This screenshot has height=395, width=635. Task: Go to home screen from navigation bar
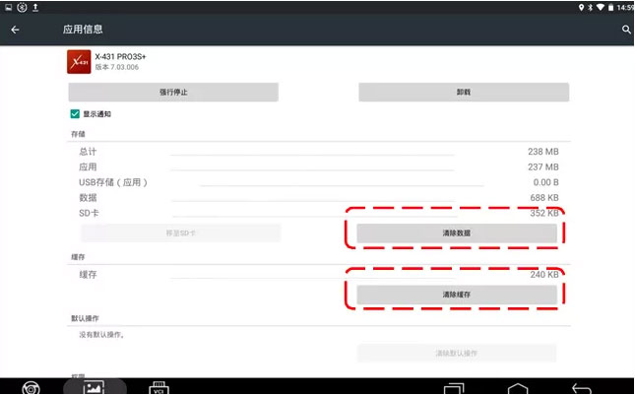click(x=518, y=389)
